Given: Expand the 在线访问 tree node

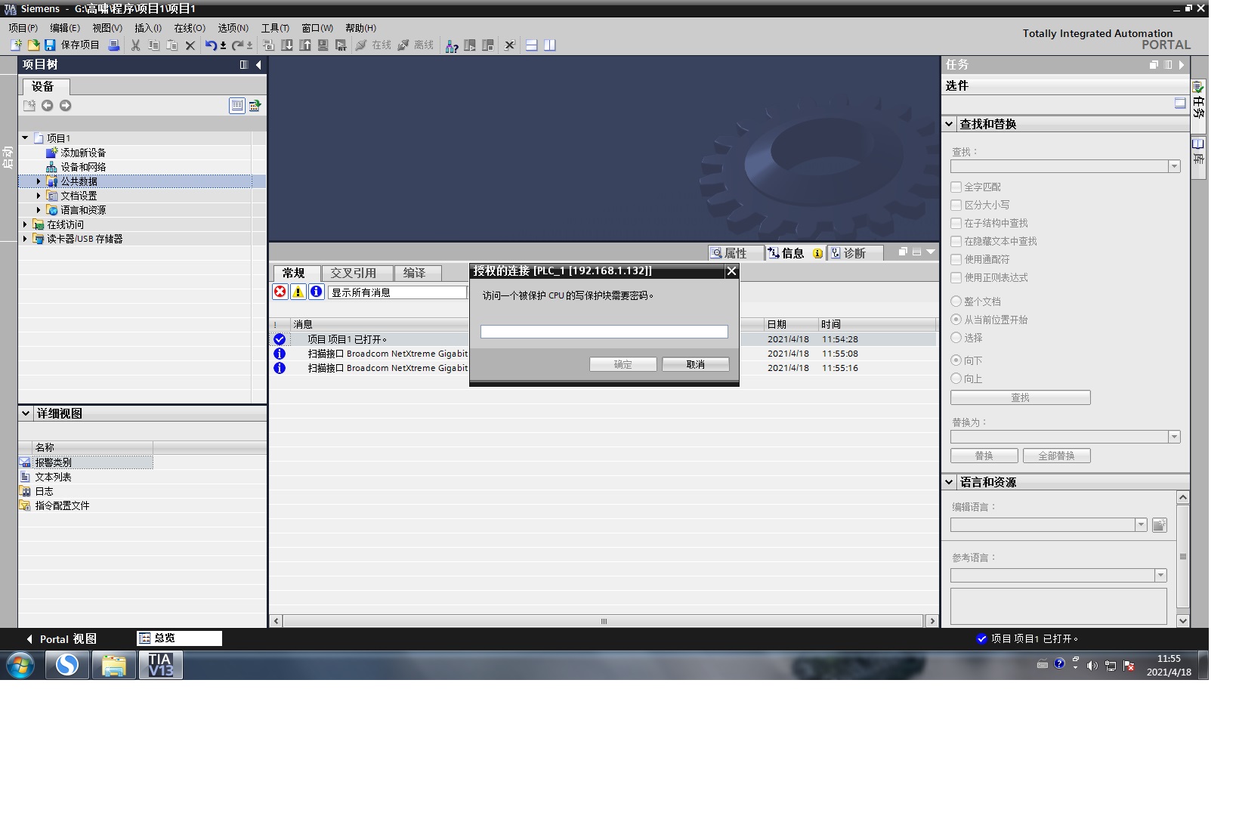Looking at the screenshot, I should click(x=25, y=224).
